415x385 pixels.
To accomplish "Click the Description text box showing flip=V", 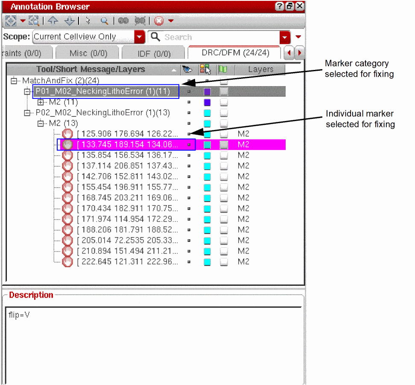I will [154, 345].
